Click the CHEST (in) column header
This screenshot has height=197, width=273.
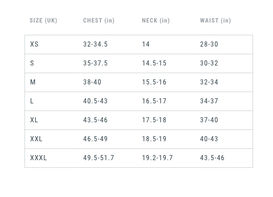(98, 20)
